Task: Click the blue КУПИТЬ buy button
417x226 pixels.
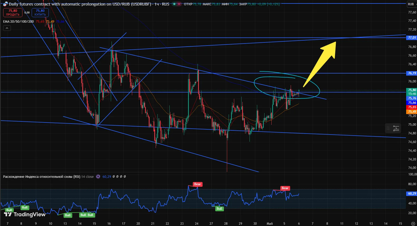Action: [40, 13]
